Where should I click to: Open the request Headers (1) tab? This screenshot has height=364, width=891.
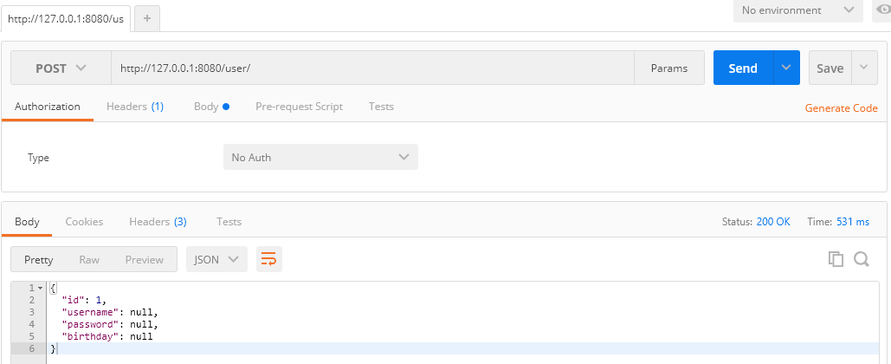pos(135,107)
